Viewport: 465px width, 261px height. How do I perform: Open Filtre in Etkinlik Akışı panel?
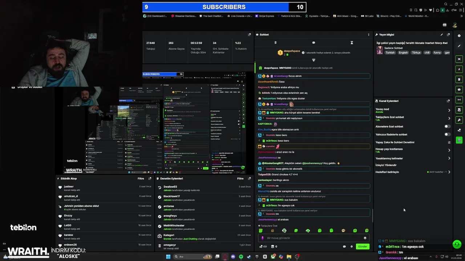click(141, 179)
